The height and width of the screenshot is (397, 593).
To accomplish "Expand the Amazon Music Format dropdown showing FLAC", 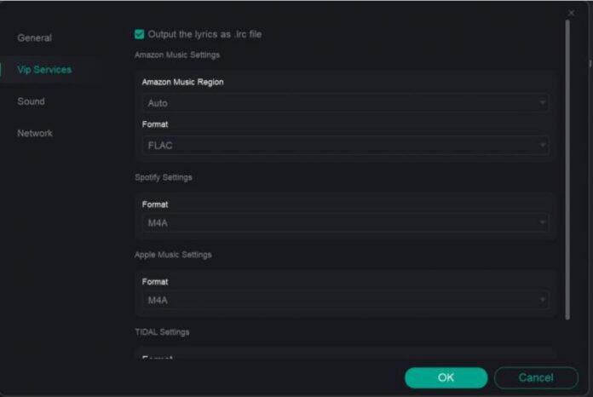I will click(x=341, y=146).
